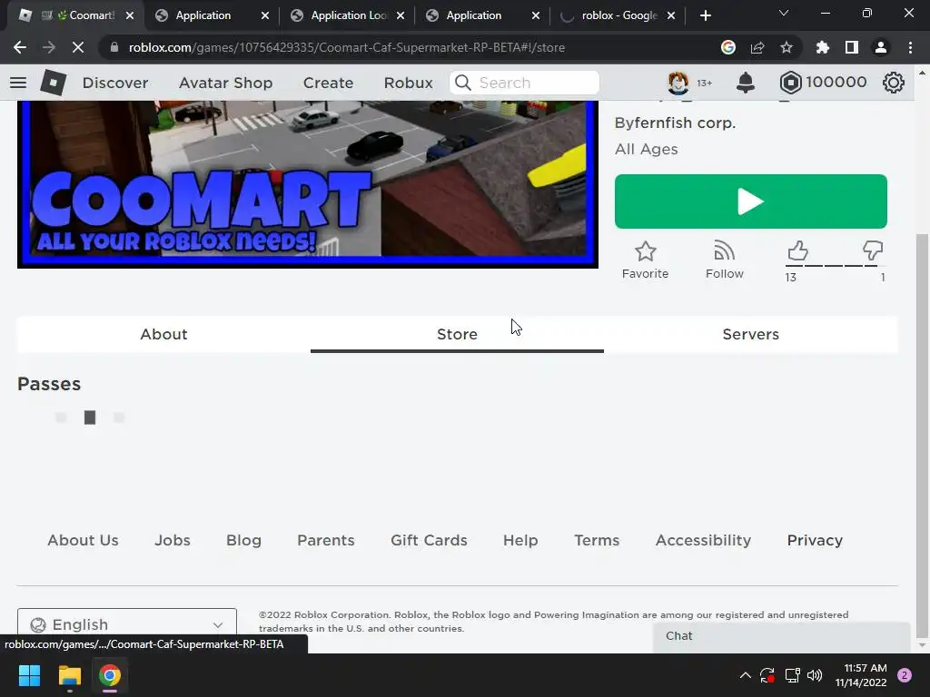The width and height of the screenshot is (930, 697).
Task: Click the Chrome icon in taskbar
Action: [109, 675]
